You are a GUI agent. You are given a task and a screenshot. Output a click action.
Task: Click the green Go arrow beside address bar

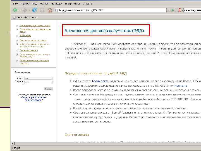point(173,10)
